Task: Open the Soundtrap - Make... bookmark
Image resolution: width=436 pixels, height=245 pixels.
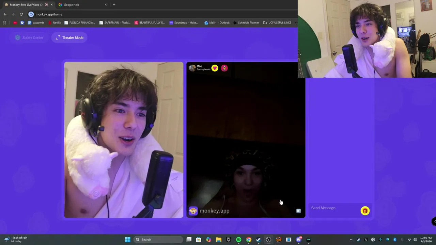Action: pos(184,23)
